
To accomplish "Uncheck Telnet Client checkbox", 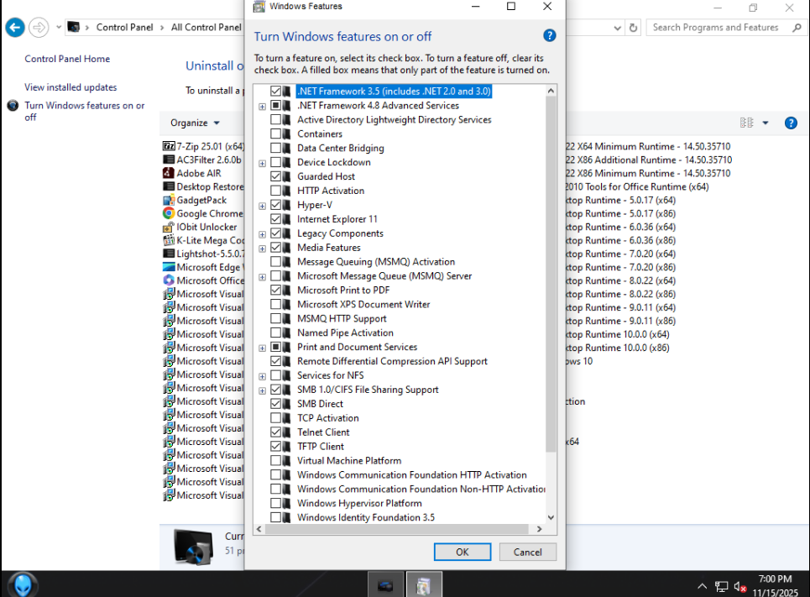I will [276, 432].
